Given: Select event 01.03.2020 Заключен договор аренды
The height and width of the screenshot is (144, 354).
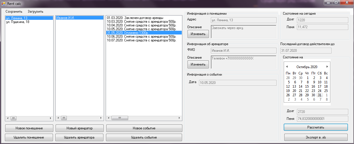Looking at the screenshot, I should tap(144, 18).
